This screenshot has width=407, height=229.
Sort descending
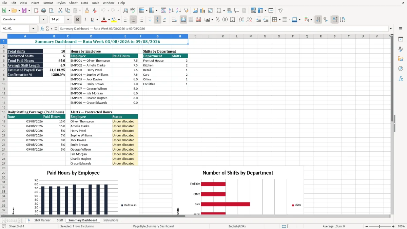click(178, 11)
